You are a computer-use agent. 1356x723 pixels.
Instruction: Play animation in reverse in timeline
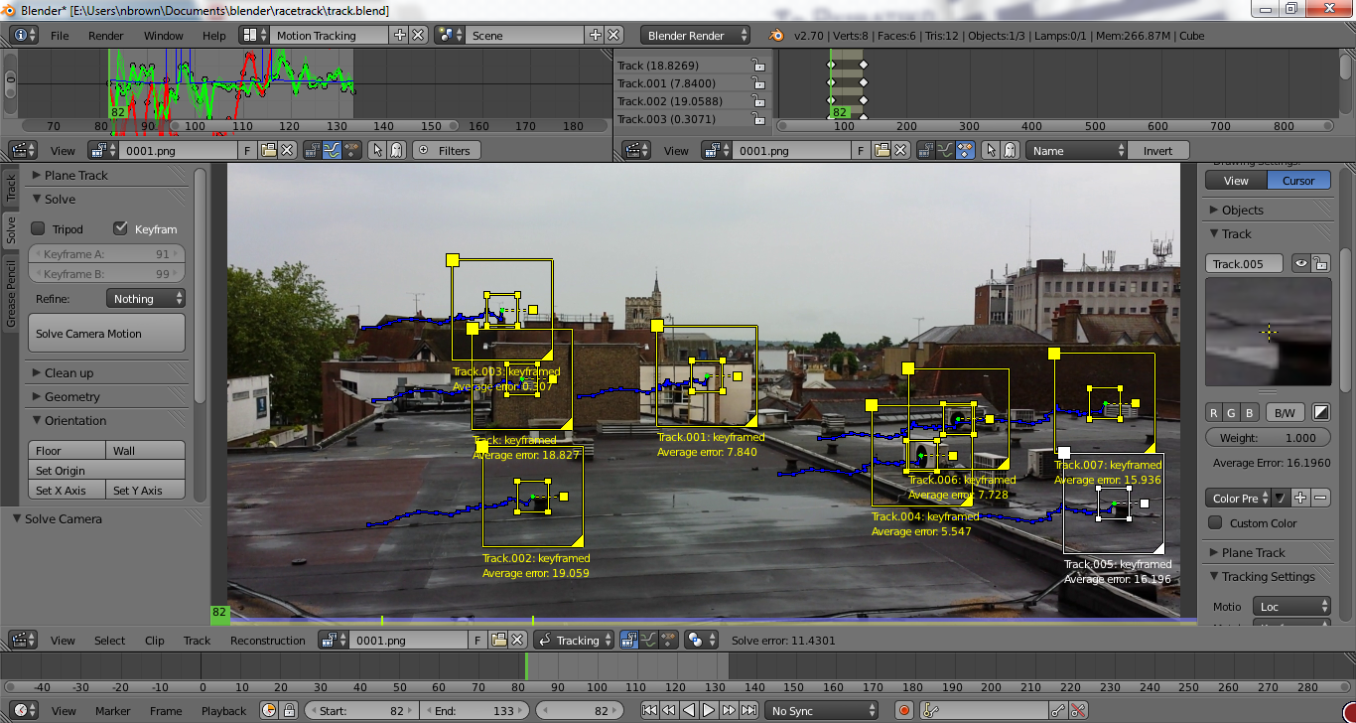pos(689,710)
